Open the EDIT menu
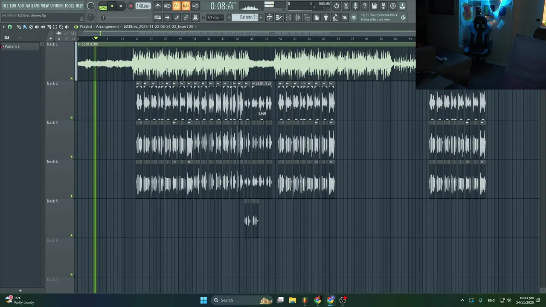 [x=13, y=6]
